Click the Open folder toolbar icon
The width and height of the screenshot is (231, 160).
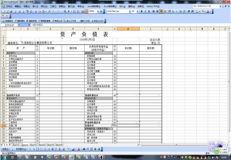[x=7, y=11]
